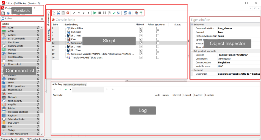The image size is (261, 140).
Task: Collapse the Behavior properties section
Action: [192, 25]
